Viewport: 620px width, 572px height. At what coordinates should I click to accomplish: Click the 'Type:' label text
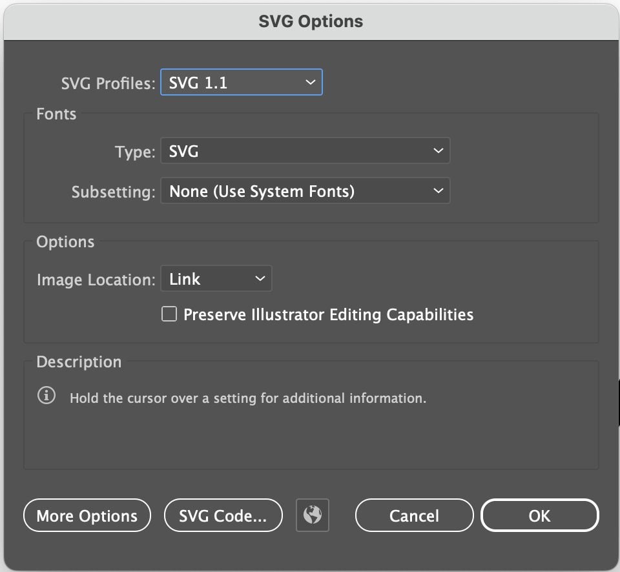point(135,152)
